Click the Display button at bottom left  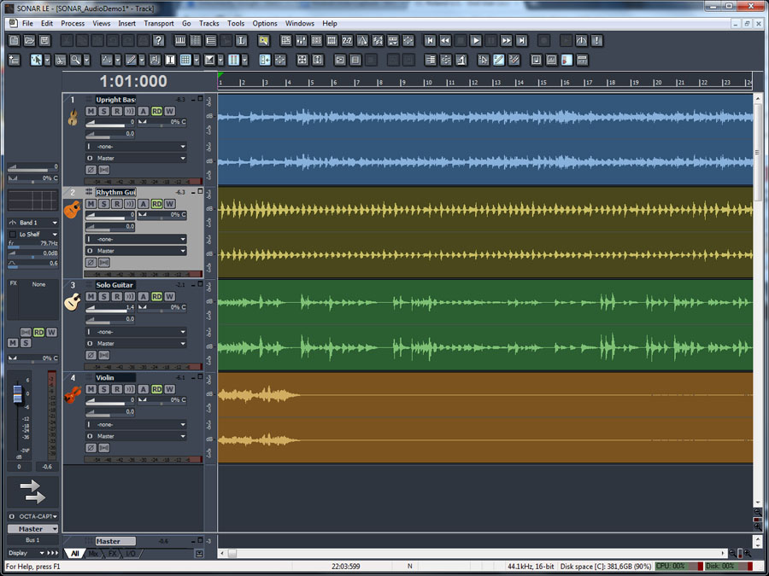point(19,553)
